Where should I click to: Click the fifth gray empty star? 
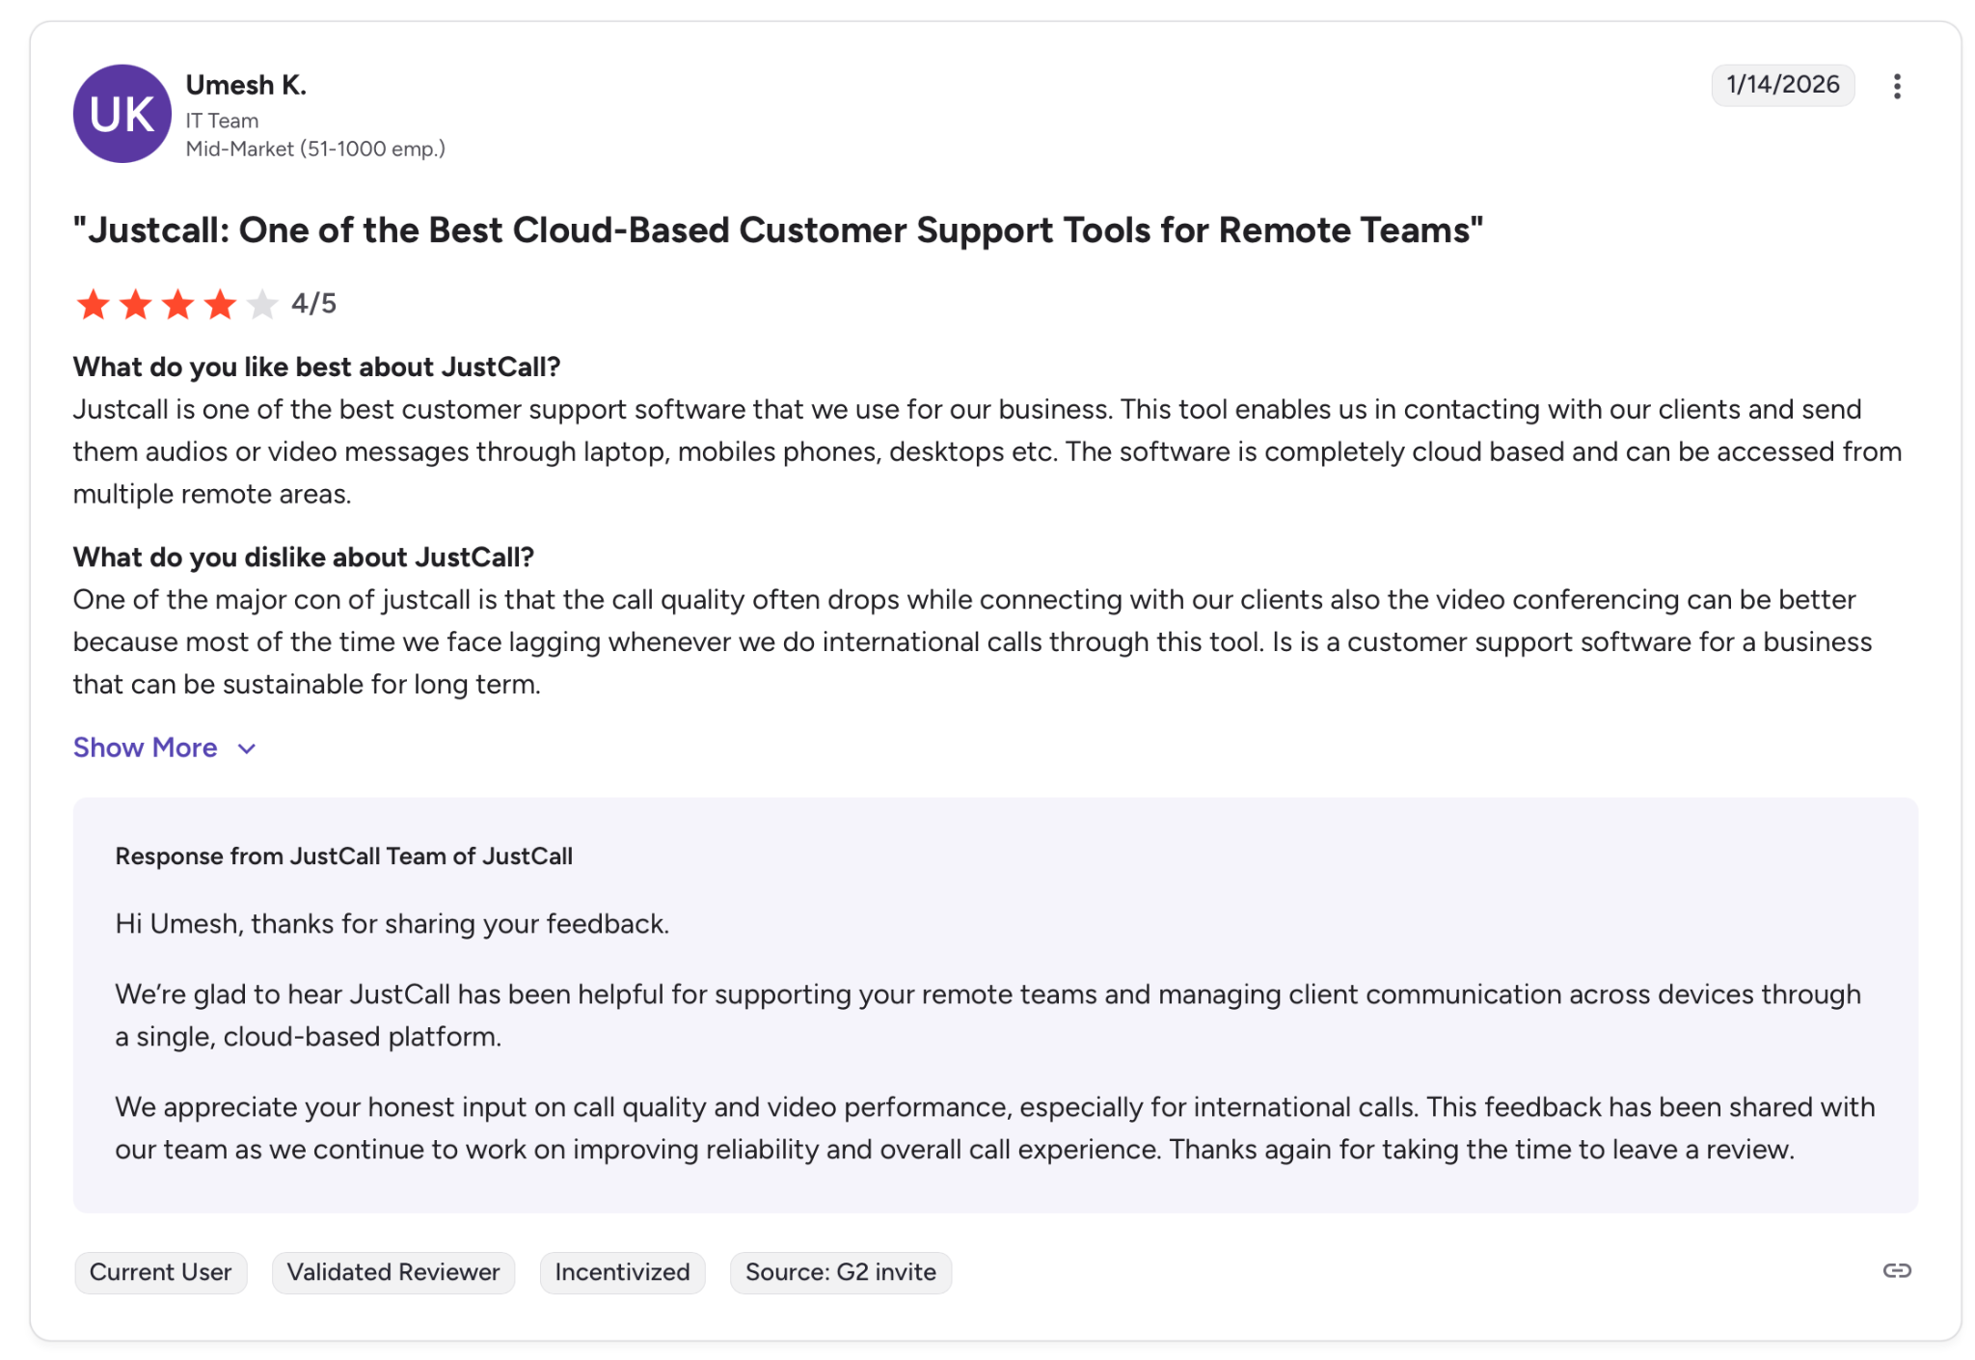coord(262,305)
